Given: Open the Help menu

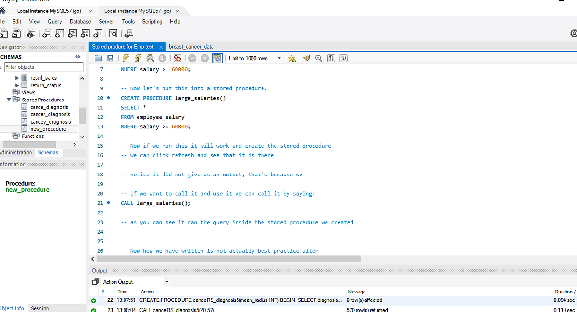Looking at the screenshot, I should [175, 21].
